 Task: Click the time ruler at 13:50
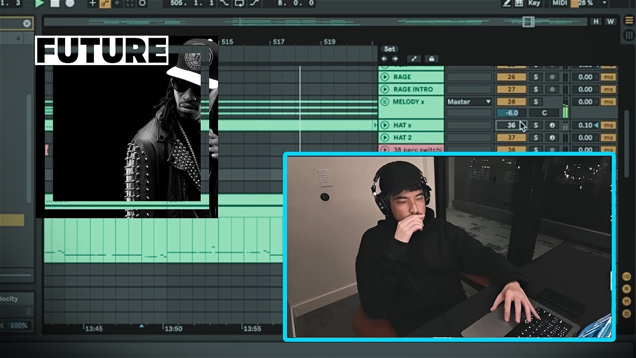click(173, 328)
